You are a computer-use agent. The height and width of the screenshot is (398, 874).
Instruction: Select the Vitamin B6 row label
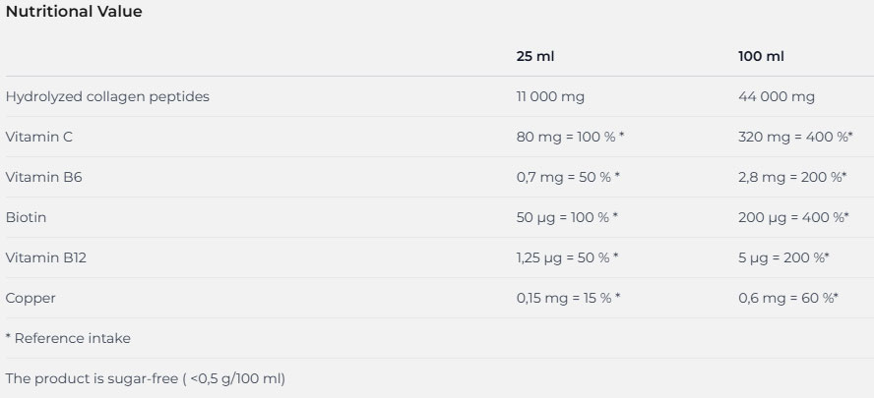pos(40,177)
